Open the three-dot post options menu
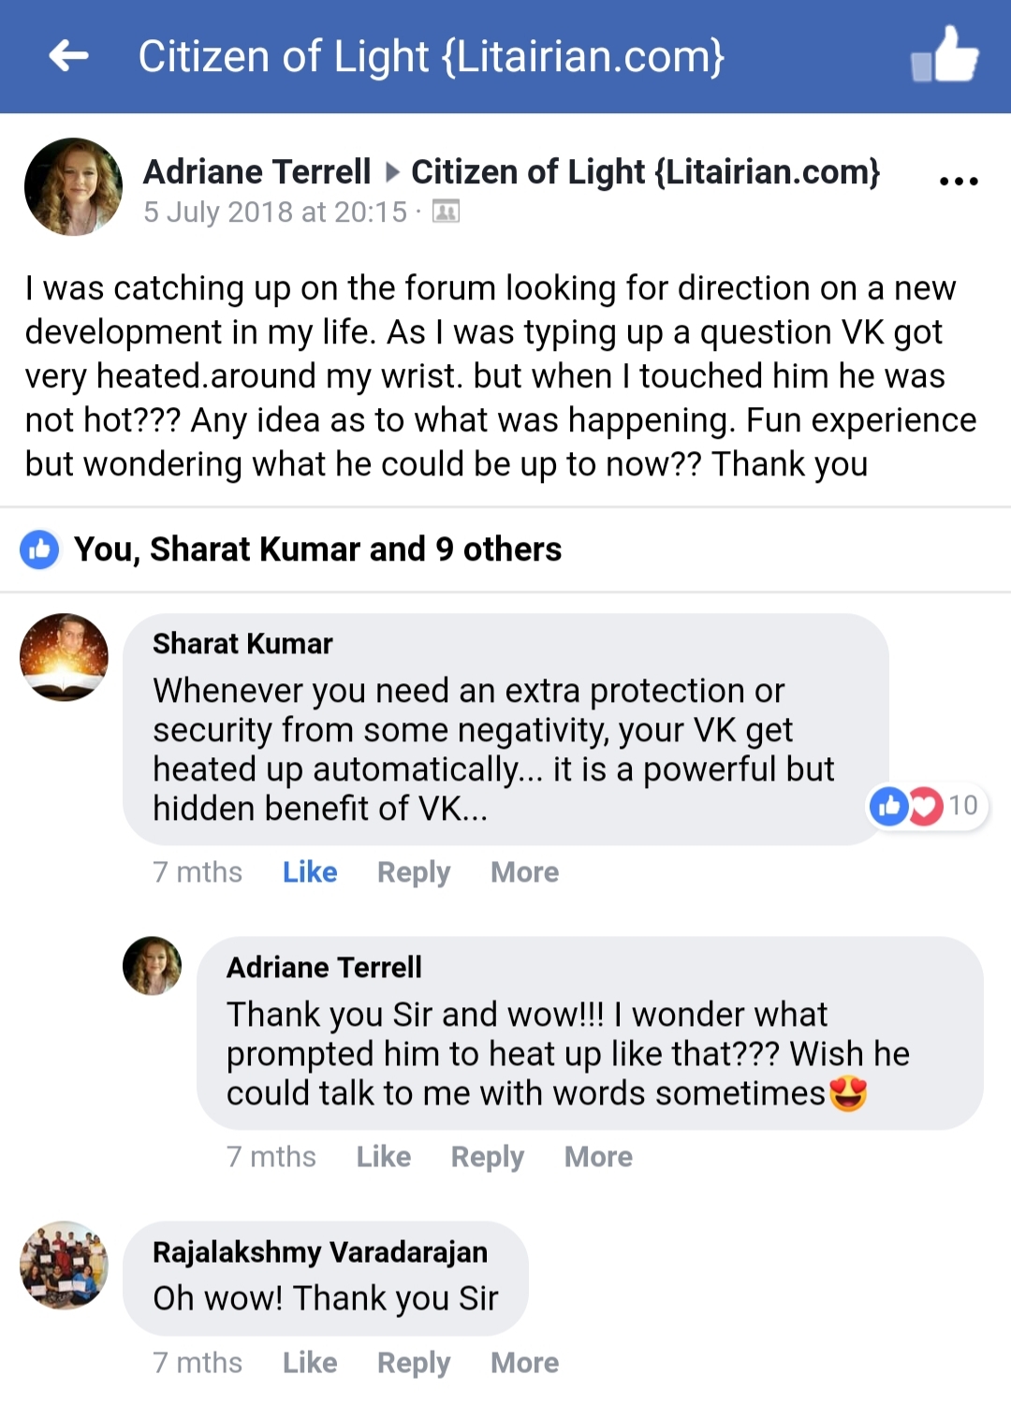The width and height of the screenshot is (1011, 1404). [x=959, y=181]
